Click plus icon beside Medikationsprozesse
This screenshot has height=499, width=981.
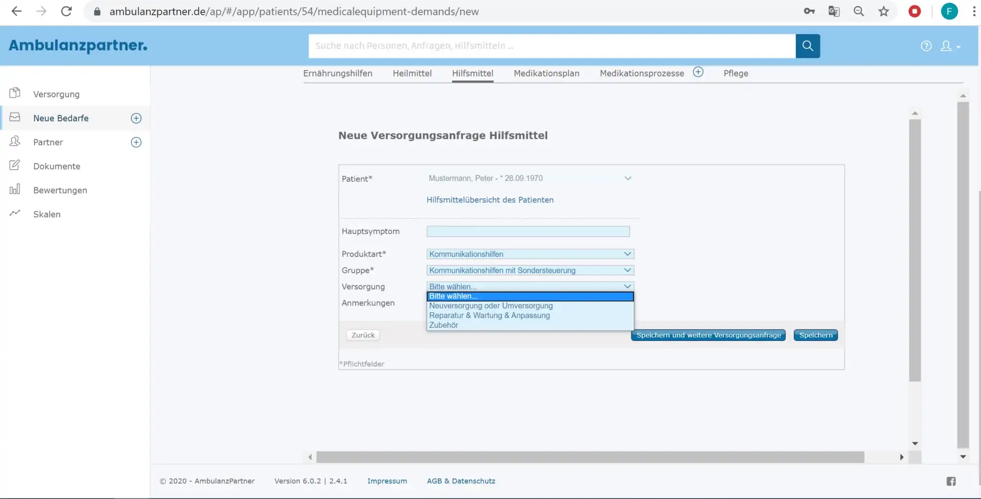[x=698, y=72]
